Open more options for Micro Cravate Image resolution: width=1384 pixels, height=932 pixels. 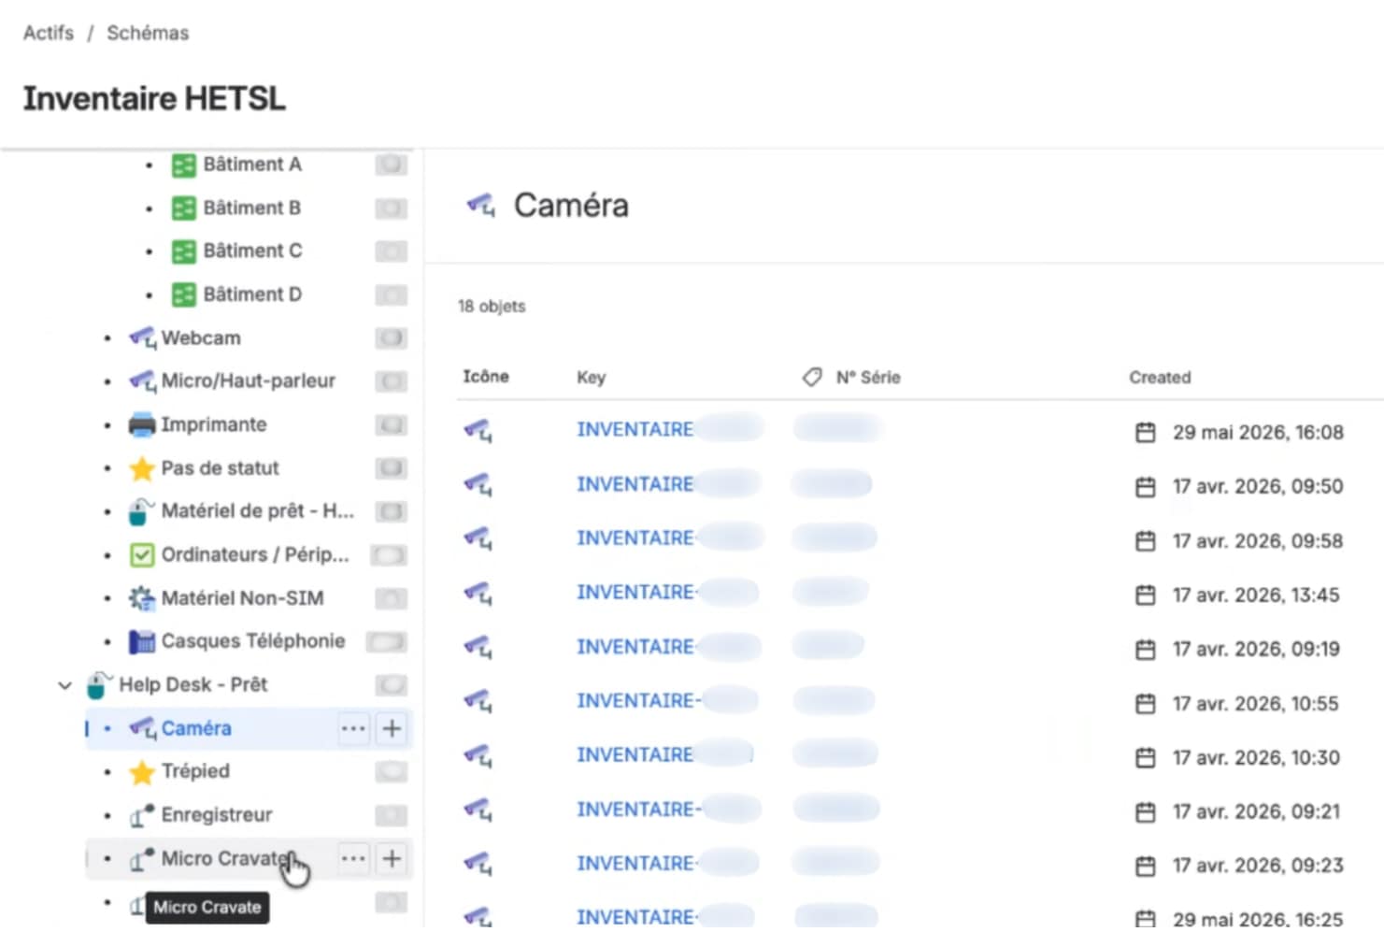(x=353, y=858)
